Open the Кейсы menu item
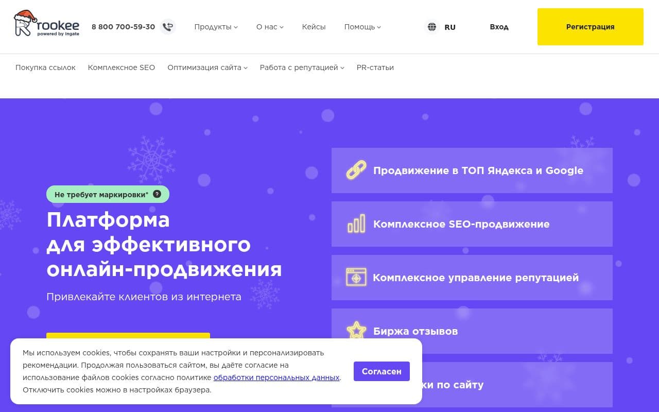This screenshot has height=412, width=659. coord(314,27)
